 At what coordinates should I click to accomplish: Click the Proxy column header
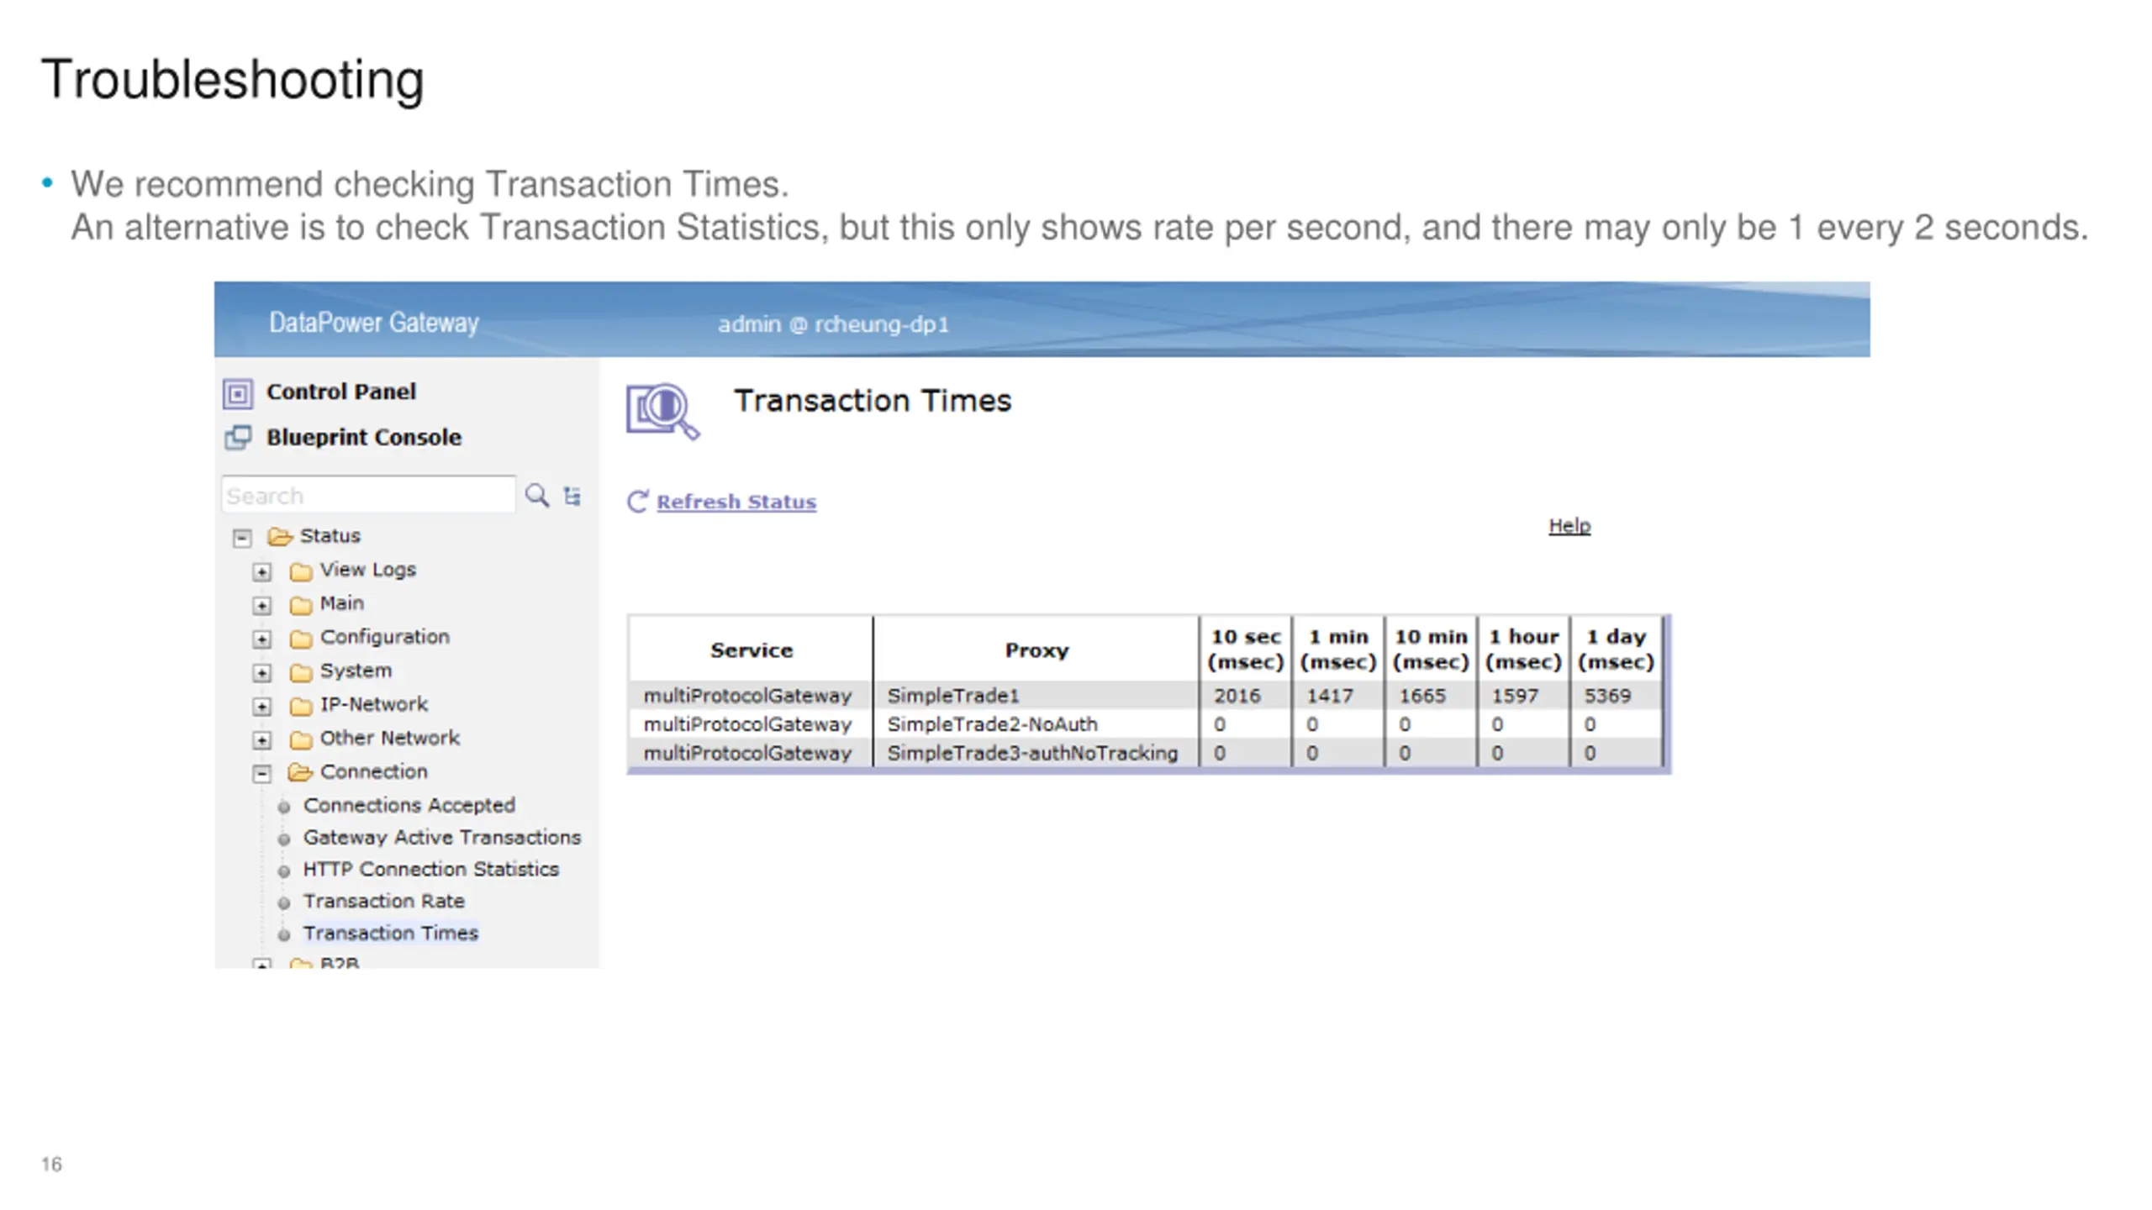click(1036, 650)
